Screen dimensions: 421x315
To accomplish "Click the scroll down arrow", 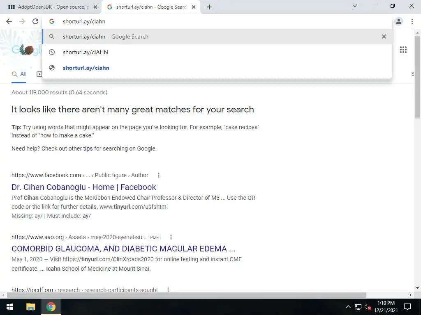I will [418, 288].
